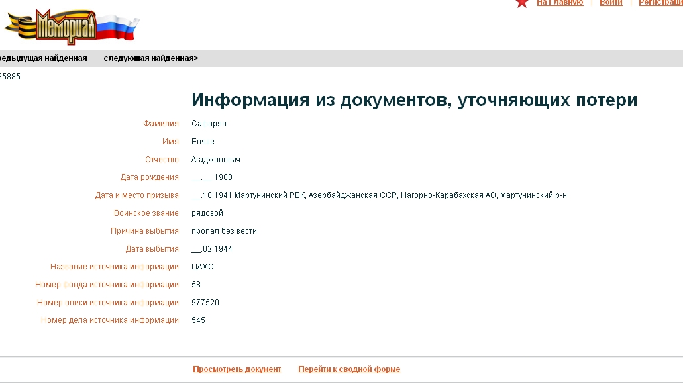This screenshot has height=384, width=683.
Task: Click Просмотреть документ link
Action: (x=237, y=369)
